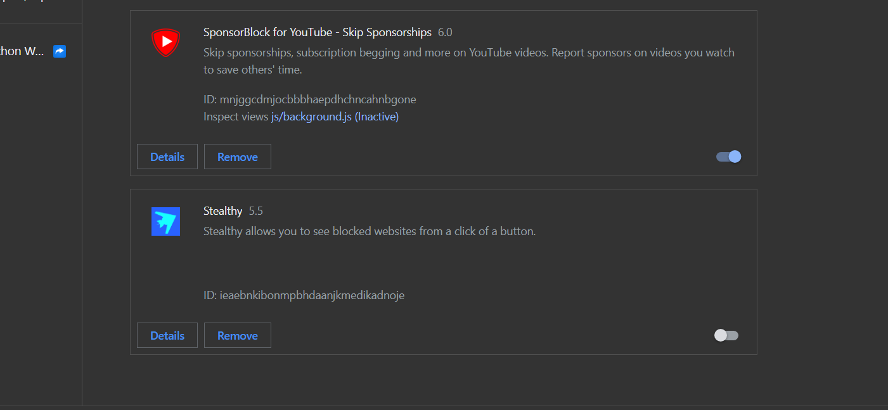This screenshot has height=410, width=888.
Task: Open the js/background.js inspect view link
Action: click(x=335, y=117)
